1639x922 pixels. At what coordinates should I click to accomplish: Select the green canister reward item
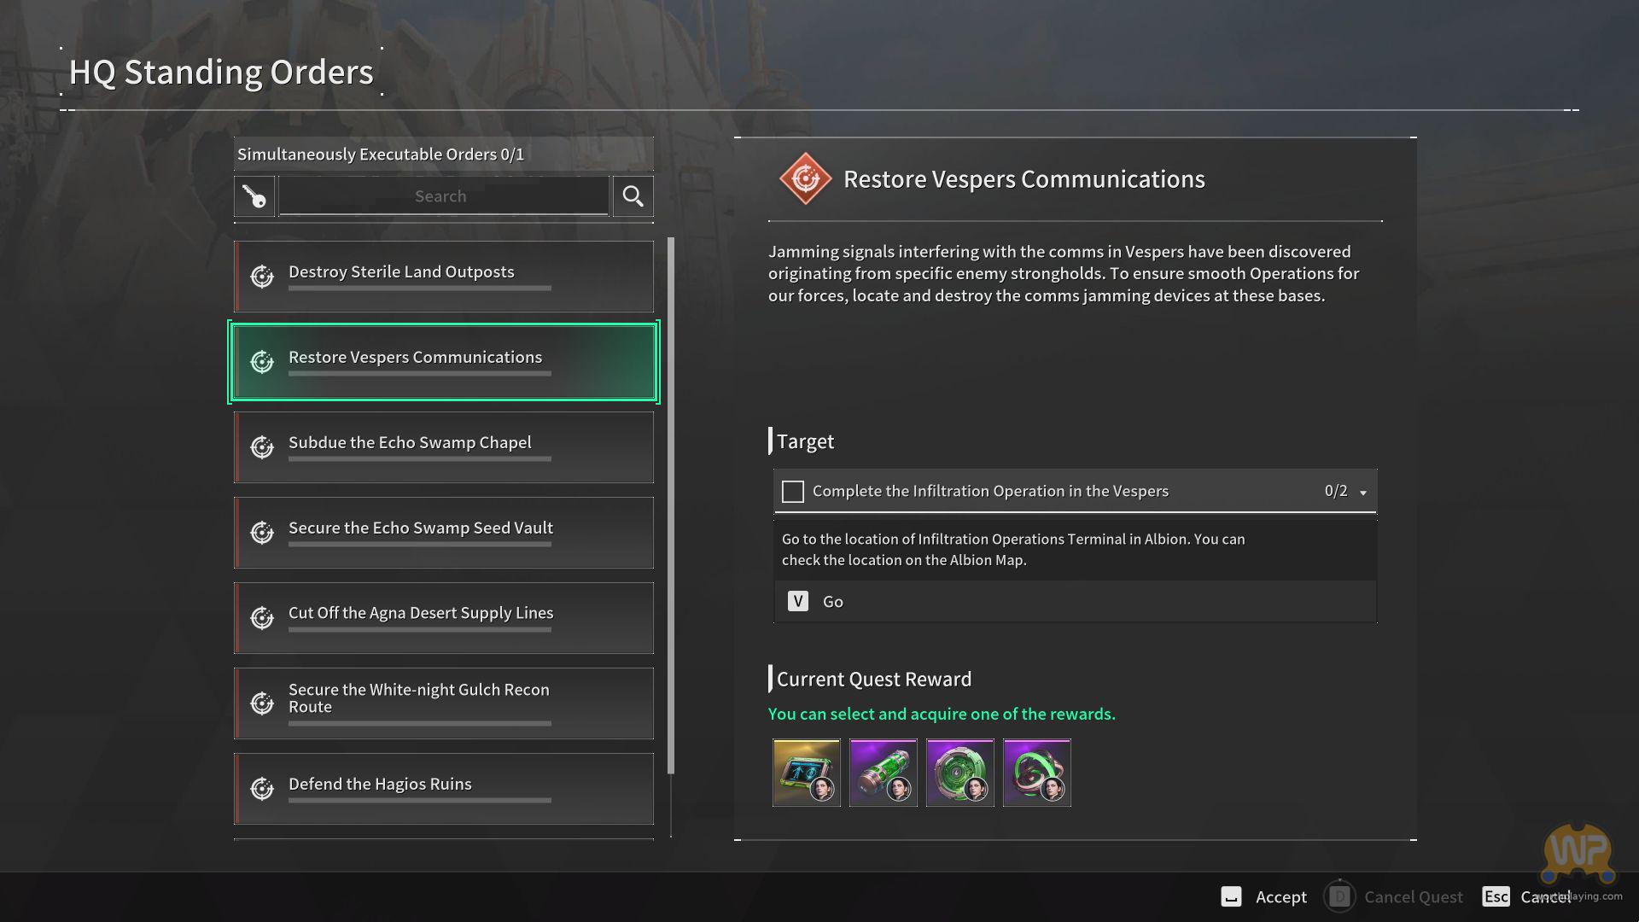[x=883, y=773]
